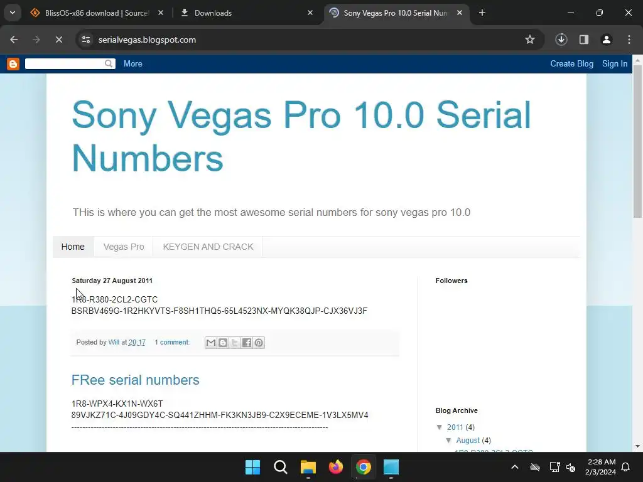Stop loading the page with X button

click(58, 40)
